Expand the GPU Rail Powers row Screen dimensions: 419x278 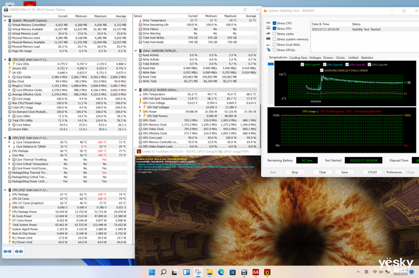[x=139, y=116]
